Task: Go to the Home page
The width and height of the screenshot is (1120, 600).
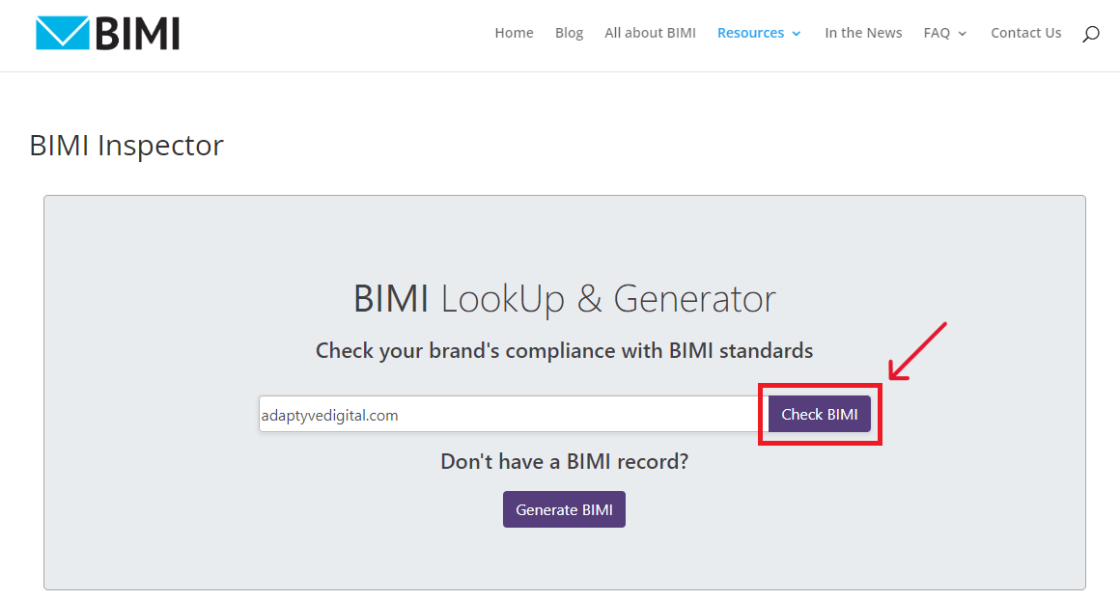Action: click(x=514, y=33)
